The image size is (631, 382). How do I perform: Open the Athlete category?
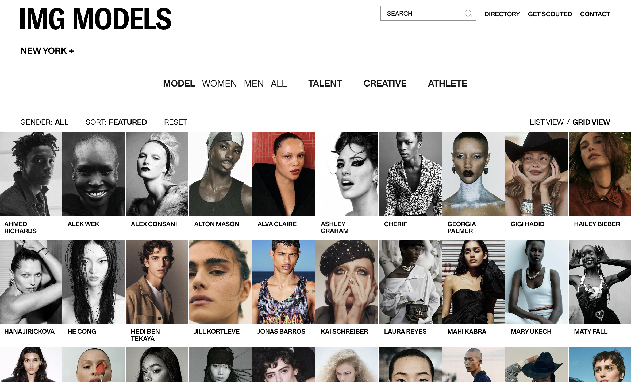click(x=448, y=84)
